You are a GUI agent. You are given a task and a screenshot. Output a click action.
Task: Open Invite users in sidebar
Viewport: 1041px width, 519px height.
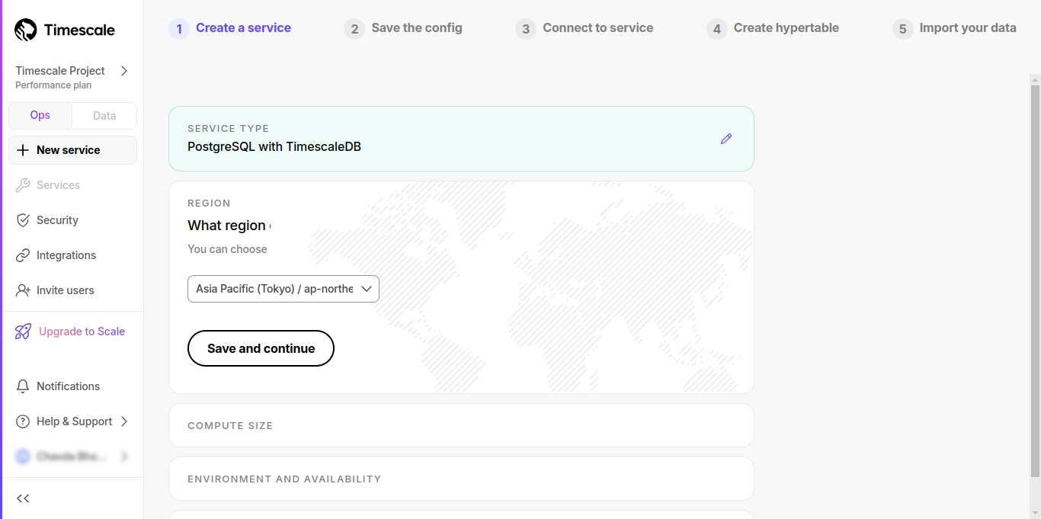[x=72, y=290]
